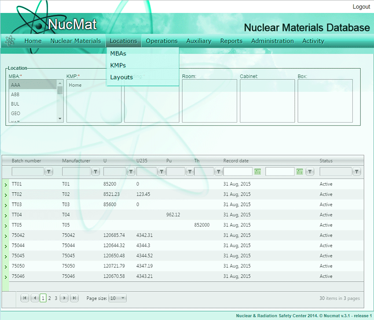Open the Nuclear Materials menu
The height and width of the screenshot is (320, 374).
coord(76,41)
